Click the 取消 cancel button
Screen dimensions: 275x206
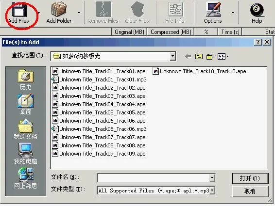(x=250, y=191)
